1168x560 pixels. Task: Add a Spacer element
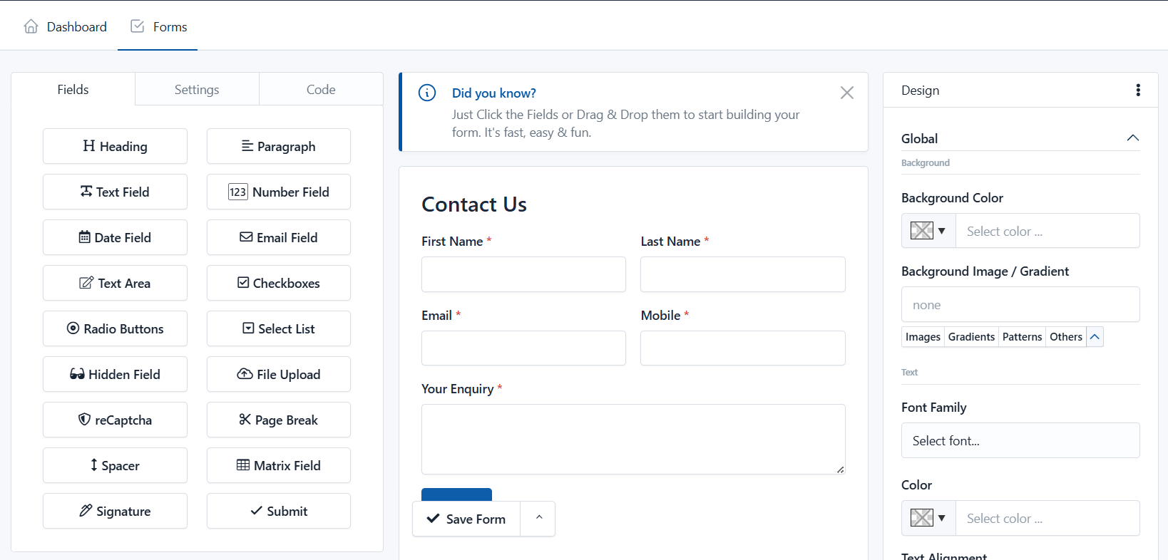pyautogui.click(x=115, y=465)
